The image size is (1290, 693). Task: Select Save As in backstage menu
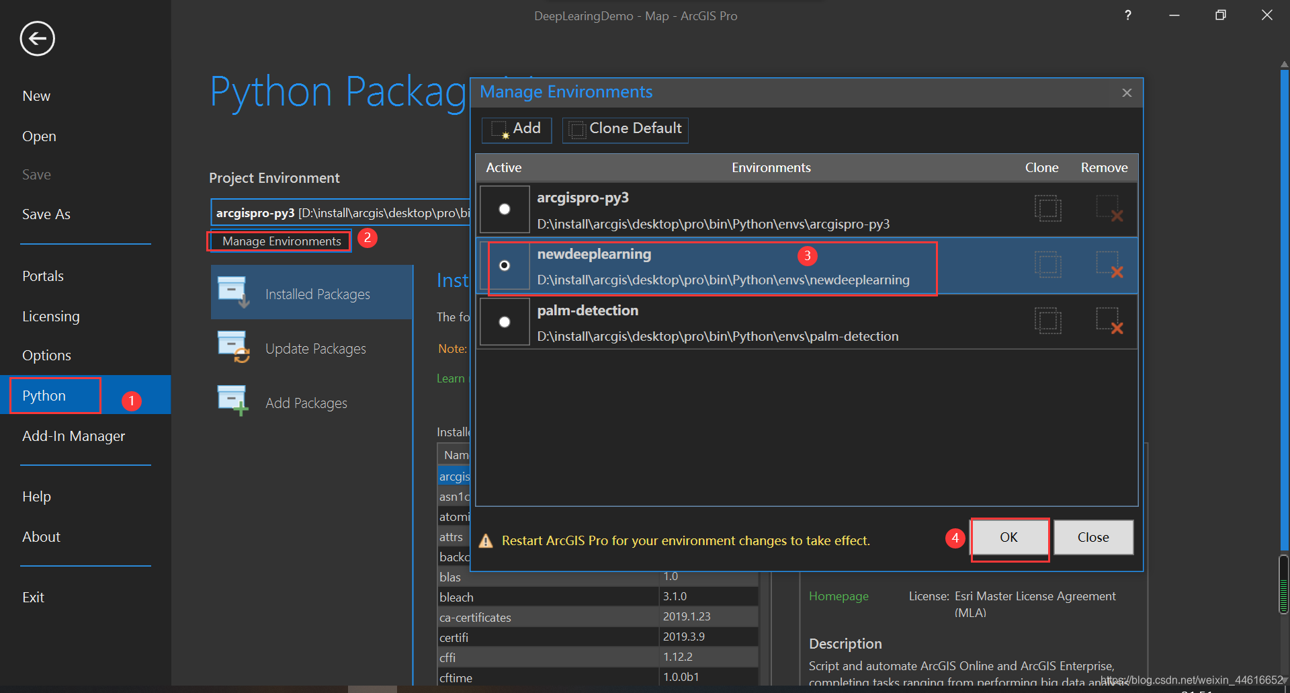(x=46, y=214)
